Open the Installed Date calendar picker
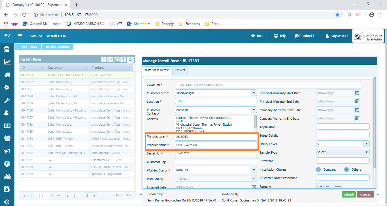Viewport: 387px width, 206px height. 254,187
